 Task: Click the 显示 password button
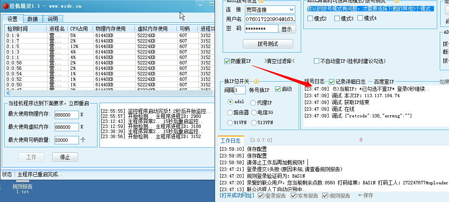click(286, 29)
